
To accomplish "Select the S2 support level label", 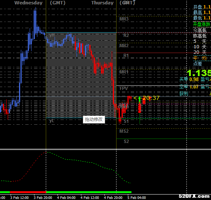I will tap(126, 141).
